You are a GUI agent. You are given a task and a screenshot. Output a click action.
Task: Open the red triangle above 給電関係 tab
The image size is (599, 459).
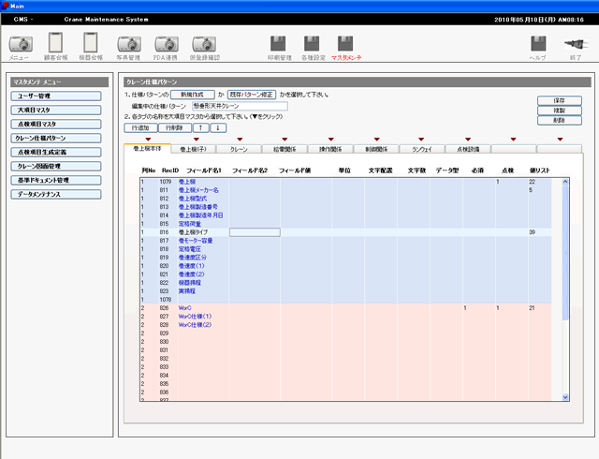(285, 140)
